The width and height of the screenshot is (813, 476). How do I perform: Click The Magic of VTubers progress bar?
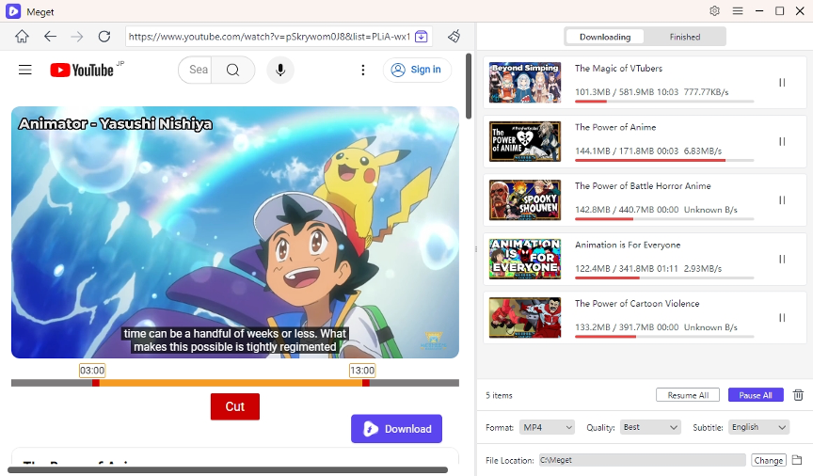664,101
